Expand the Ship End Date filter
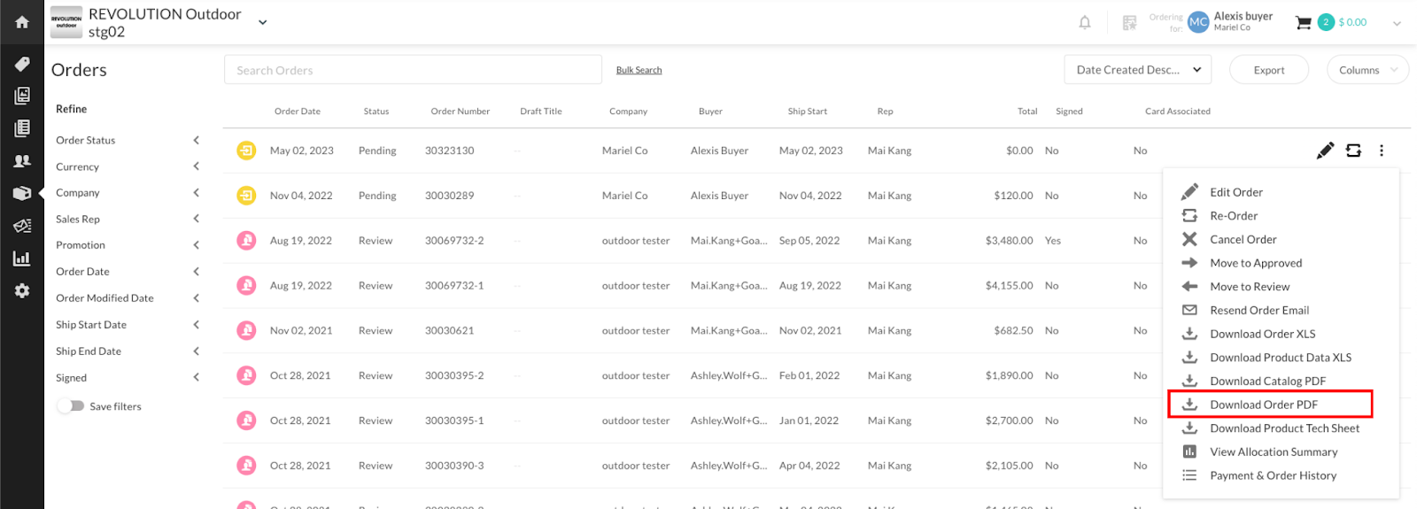This screenshot has height=509, width=1417. 196,351
